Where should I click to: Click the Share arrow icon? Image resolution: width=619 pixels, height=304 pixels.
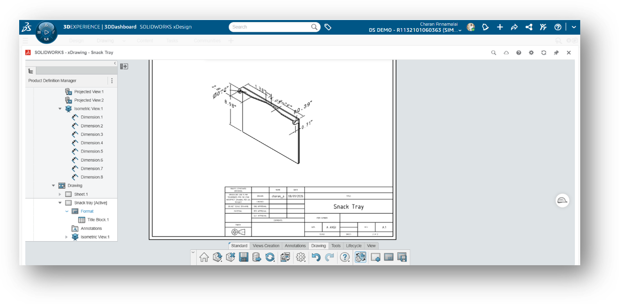[x=514, y=27]
